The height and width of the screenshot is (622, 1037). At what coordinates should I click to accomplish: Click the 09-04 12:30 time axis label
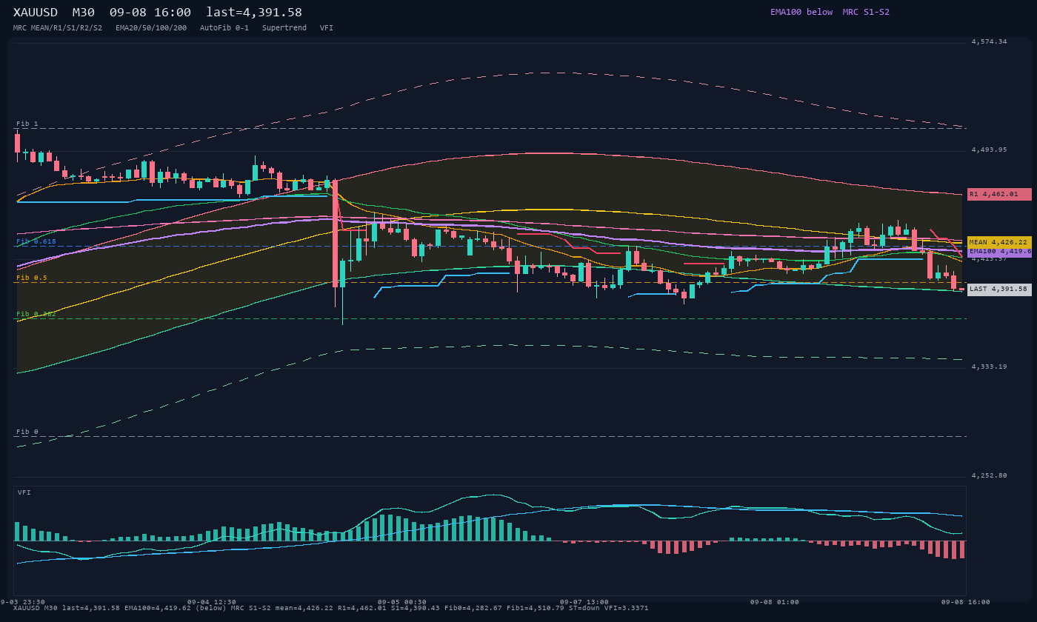[212, 602]
